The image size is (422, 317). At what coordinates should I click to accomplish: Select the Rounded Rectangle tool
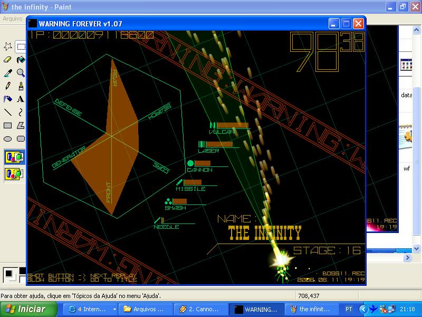click(x=21, y=138)
